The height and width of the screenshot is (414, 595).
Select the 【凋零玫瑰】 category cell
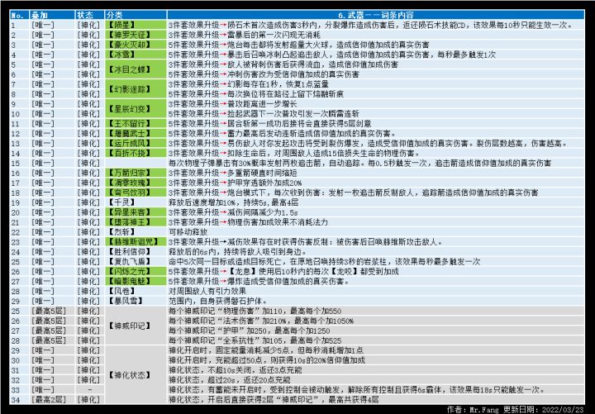(x=136, y=183)
